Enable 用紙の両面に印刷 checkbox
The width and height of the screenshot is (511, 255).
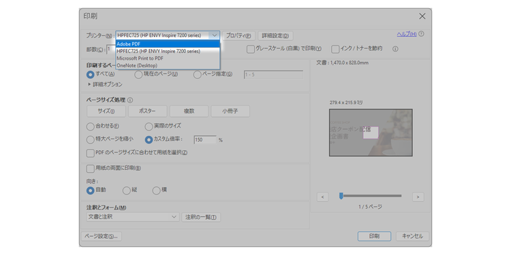click(x=90, y=169)
